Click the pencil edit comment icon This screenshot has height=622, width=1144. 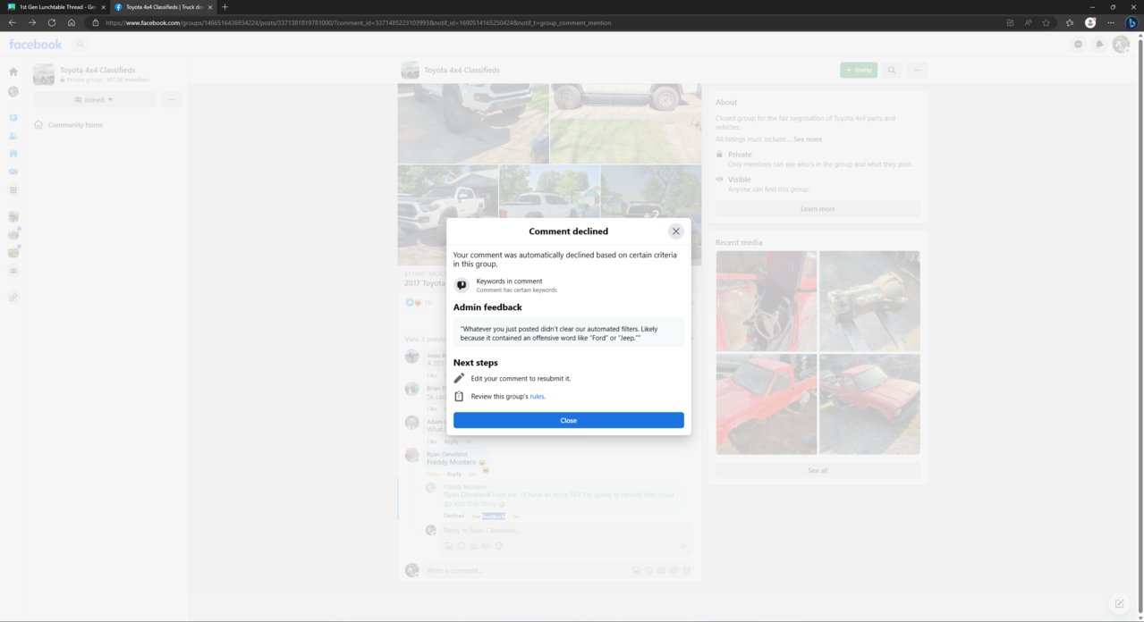(x=459, y=378)
